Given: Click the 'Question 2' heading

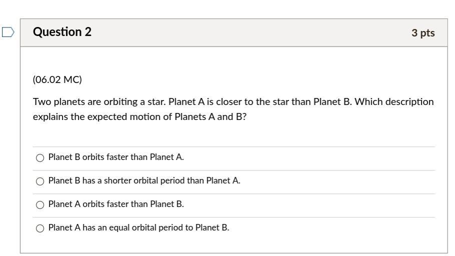Looking at the screenshot, I should click(x=62, y=32).
